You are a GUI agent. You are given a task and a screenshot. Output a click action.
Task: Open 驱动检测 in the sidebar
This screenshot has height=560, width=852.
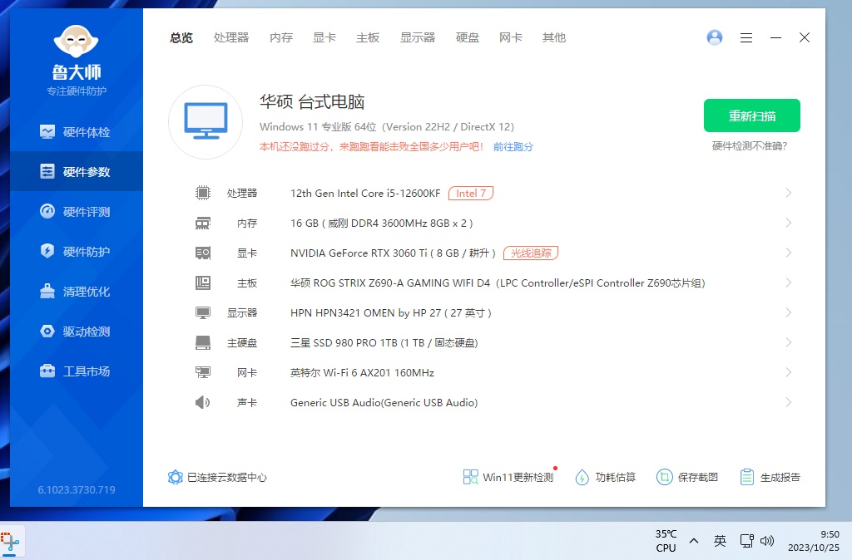point(77,332)
